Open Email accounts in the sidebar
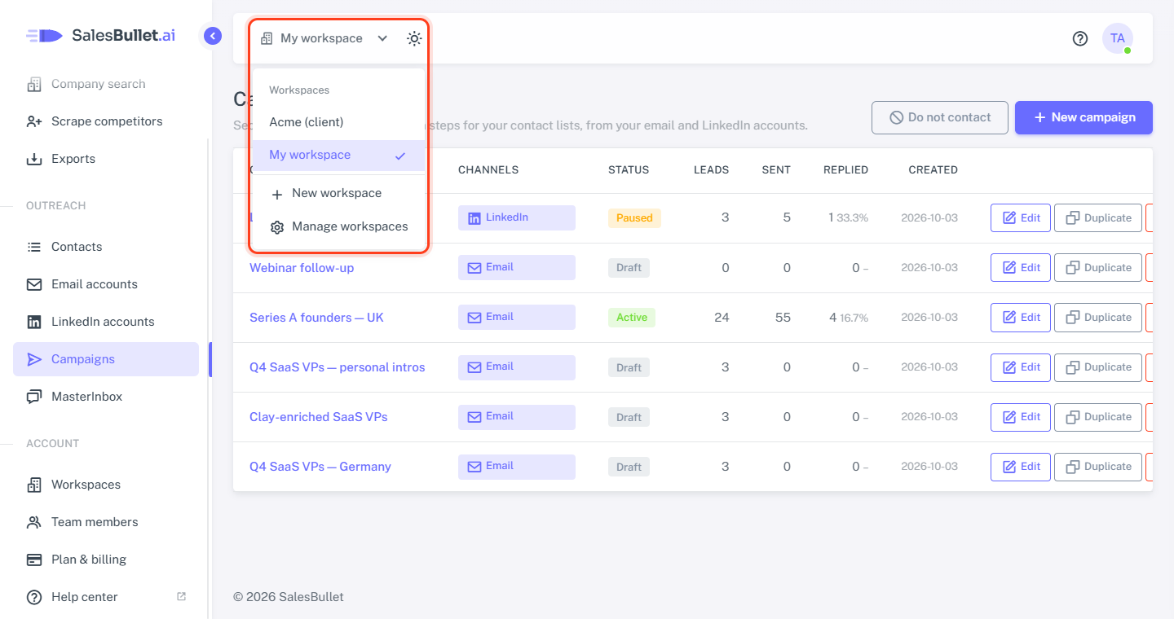 106,284
